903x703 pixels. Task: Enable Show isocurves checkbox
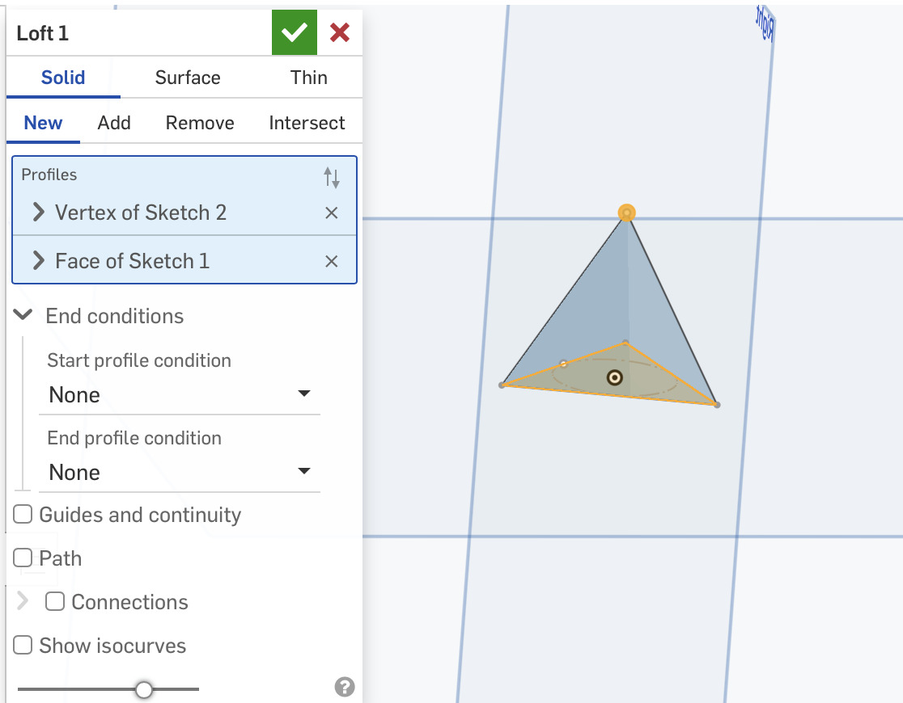tap(23, 646)
